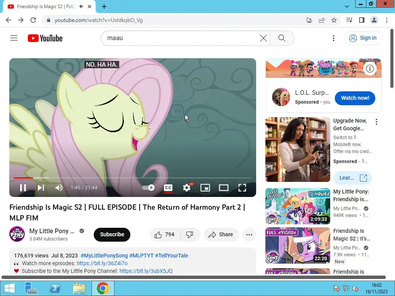Screen dimensions: 395x296
Task: Share this page icon in address bar
Action: (x=322, y=20)
